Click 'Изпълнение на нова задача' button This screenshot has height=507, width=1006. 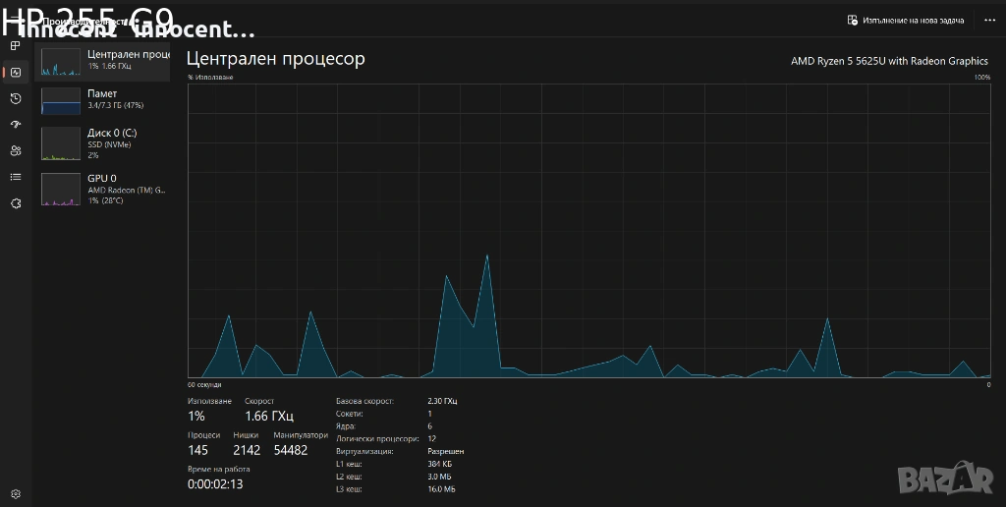pos(906,20)
